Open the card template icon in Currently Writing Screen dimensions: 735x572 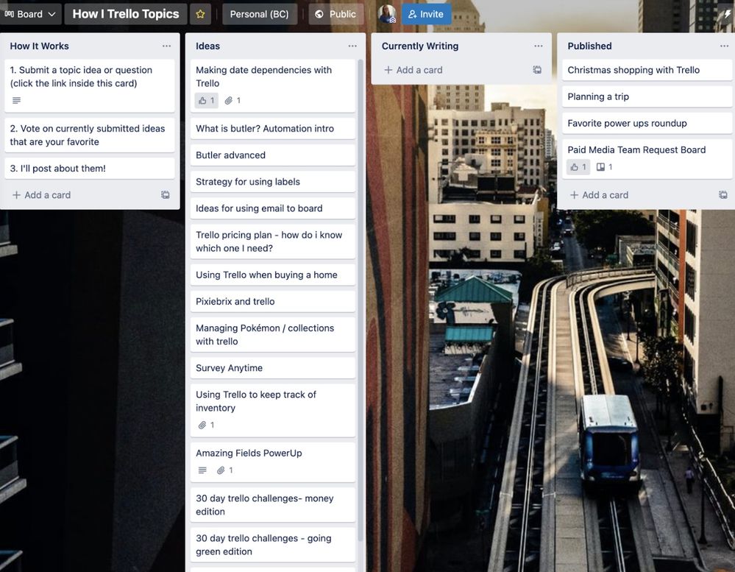(x=536, y=68)
